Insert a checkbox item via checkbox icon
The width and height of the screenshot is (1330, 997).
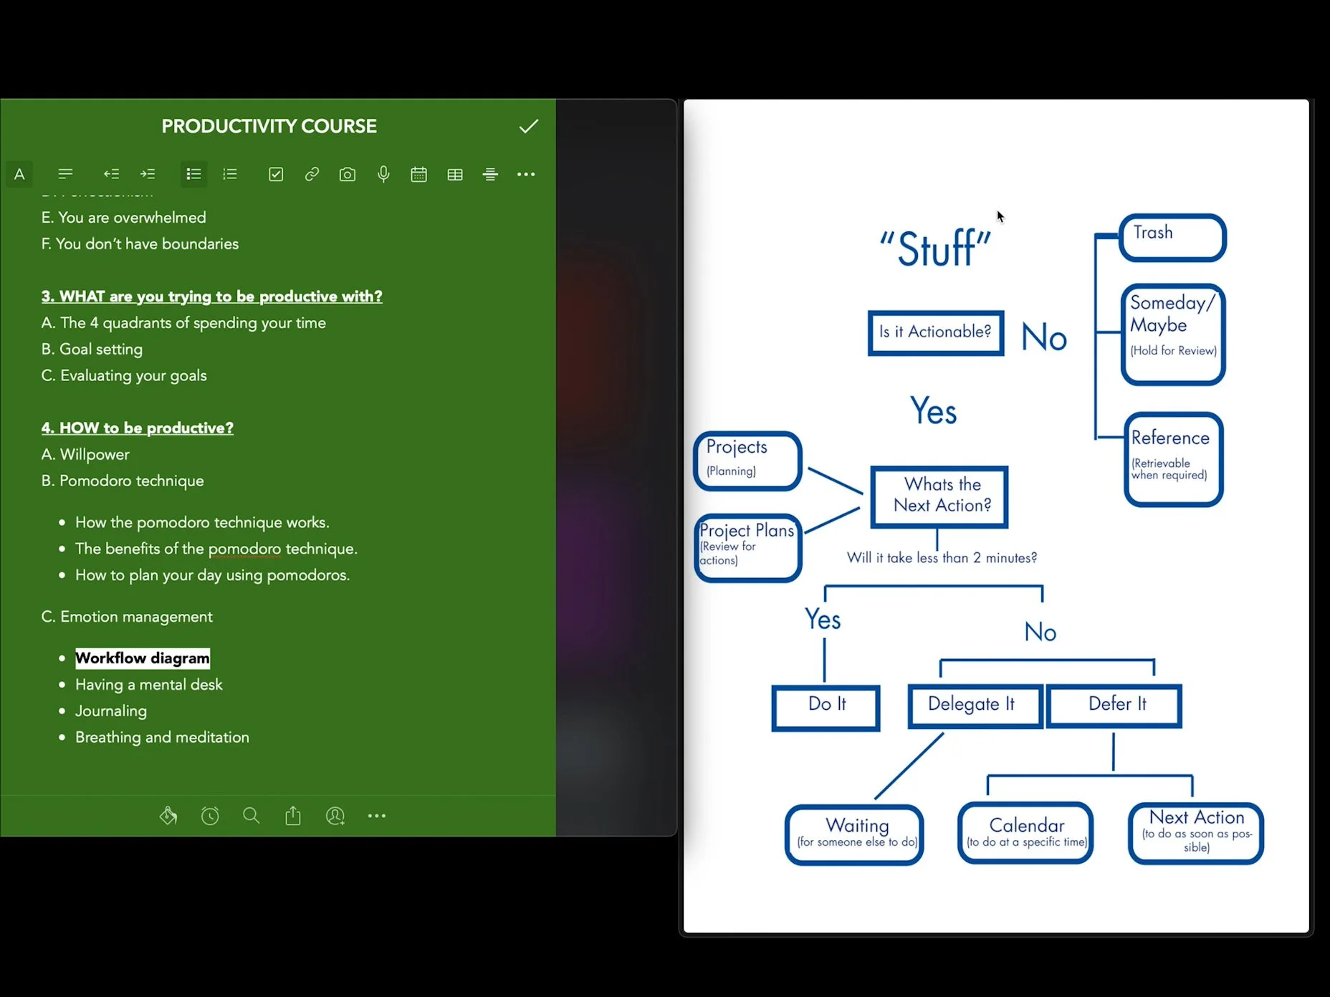(276, 174)
